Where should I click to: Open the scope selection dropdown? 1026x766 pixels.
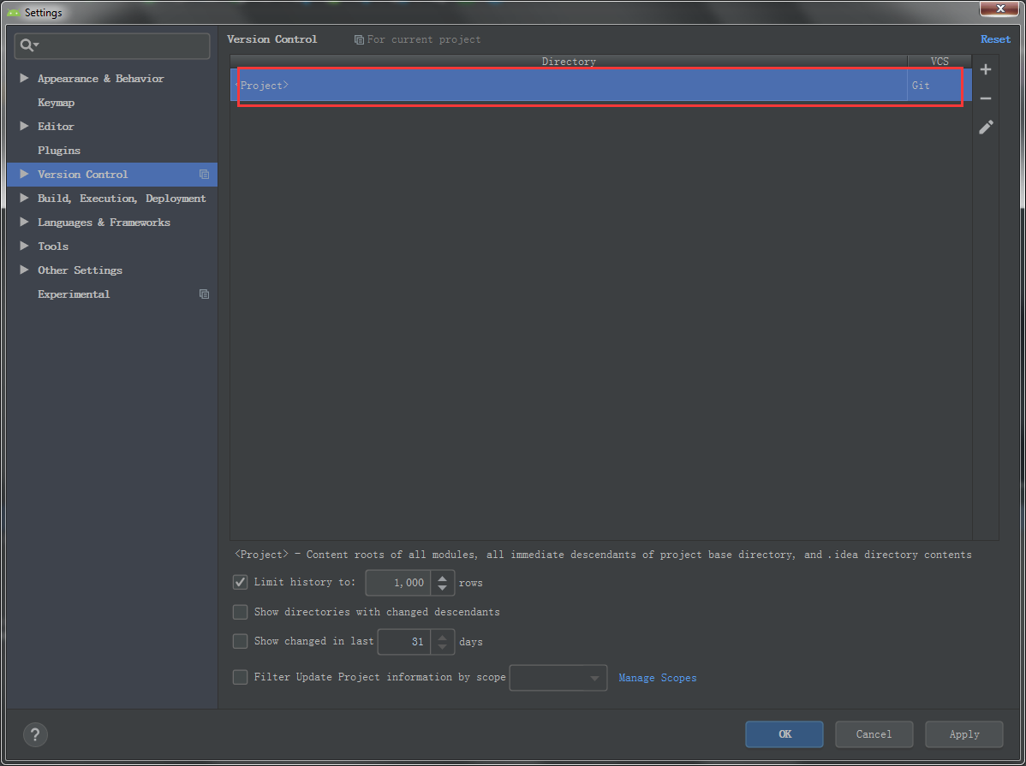(x=594, y=678)
